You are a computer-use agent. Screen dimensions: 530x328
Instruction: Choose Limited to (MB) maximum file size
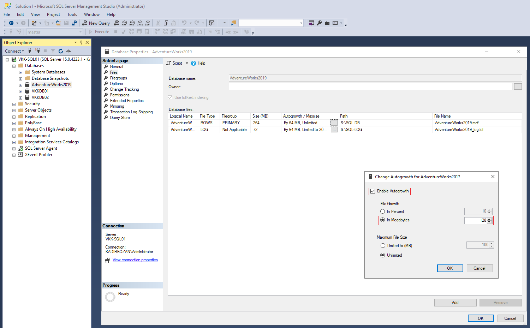[382, 245]
